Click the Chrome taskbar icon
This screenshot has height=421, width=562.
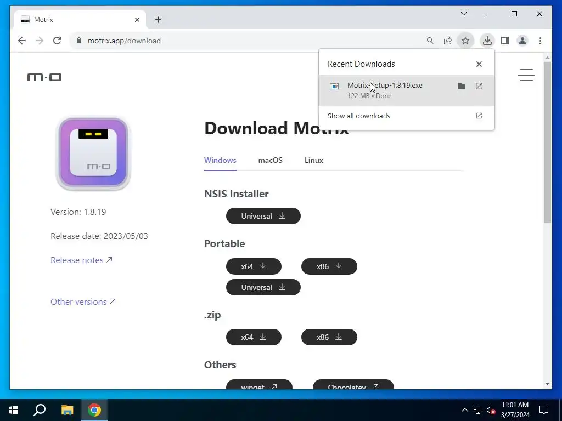point(94,410)
